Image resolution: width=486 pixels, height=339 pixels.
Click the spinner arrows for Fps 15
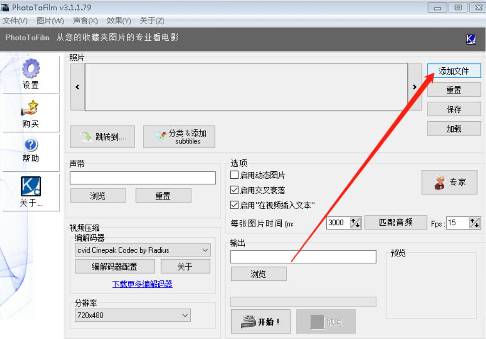pos(474,223)
